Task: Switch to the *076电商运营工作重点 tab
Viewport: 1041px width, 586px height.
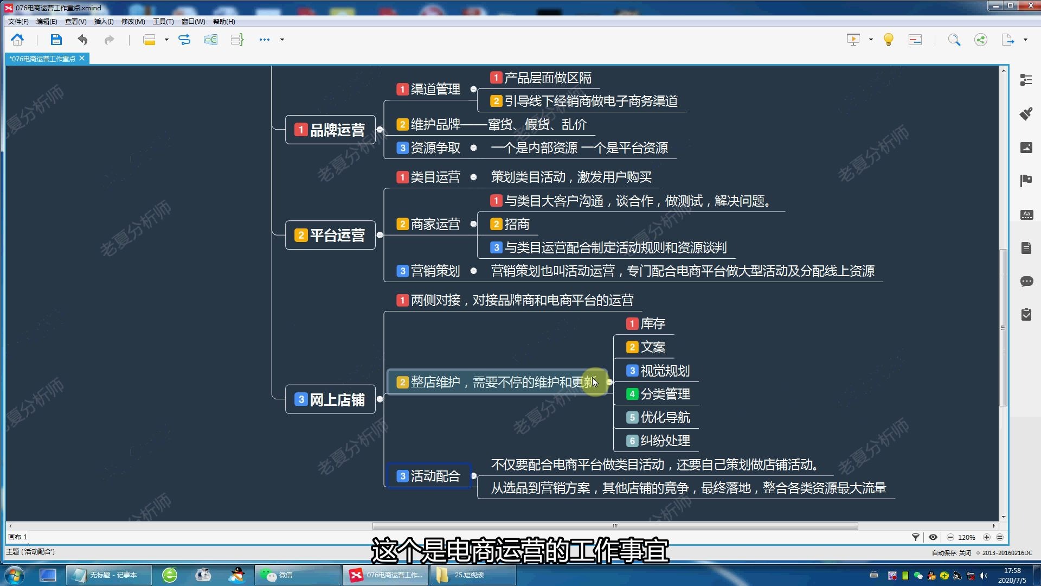Action: click(x=42, y=59)
